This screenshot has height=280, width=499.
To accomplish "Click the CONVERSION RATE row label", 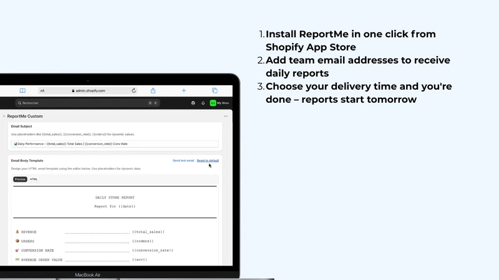I will coord(37,251).
